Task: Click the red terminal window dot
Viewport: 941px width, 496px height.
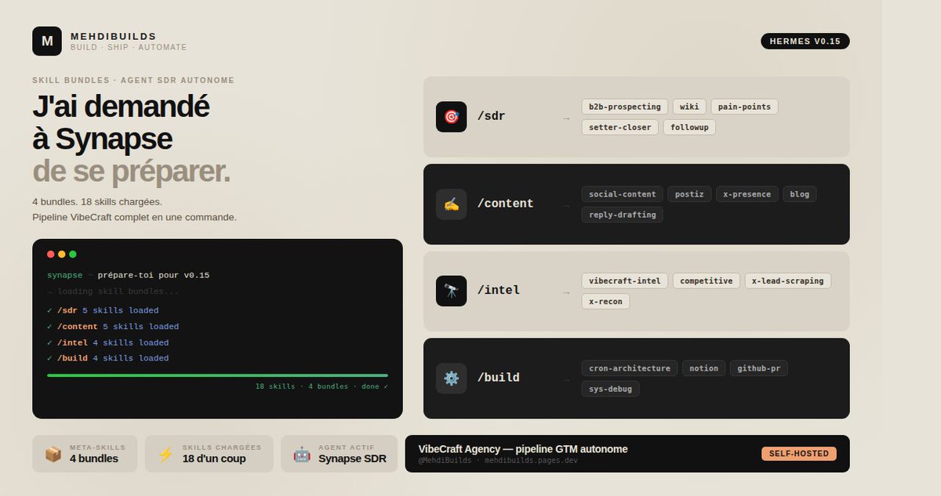Action: pyautogui.click(x=51, y=254)
